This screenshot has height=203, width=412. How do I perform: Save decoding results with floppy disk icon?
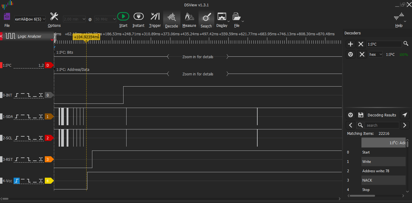pos(361,115)
